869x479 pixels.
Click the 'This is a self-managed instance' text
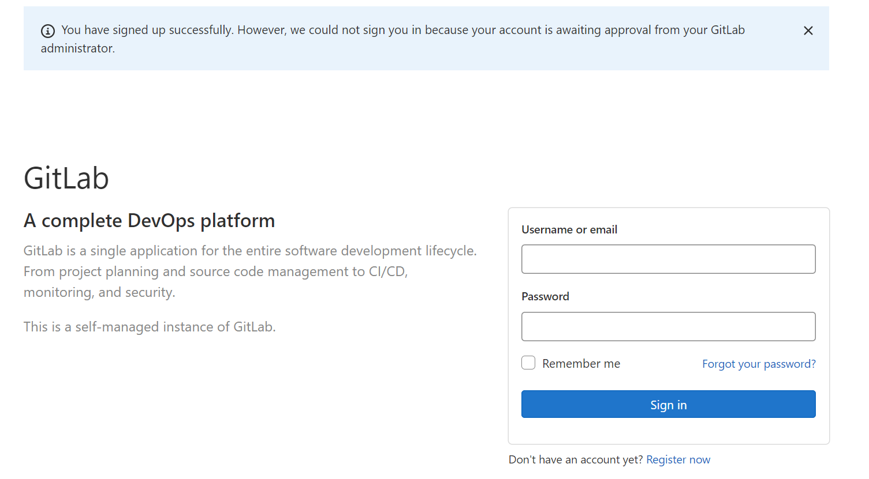[x=150, y=327]
